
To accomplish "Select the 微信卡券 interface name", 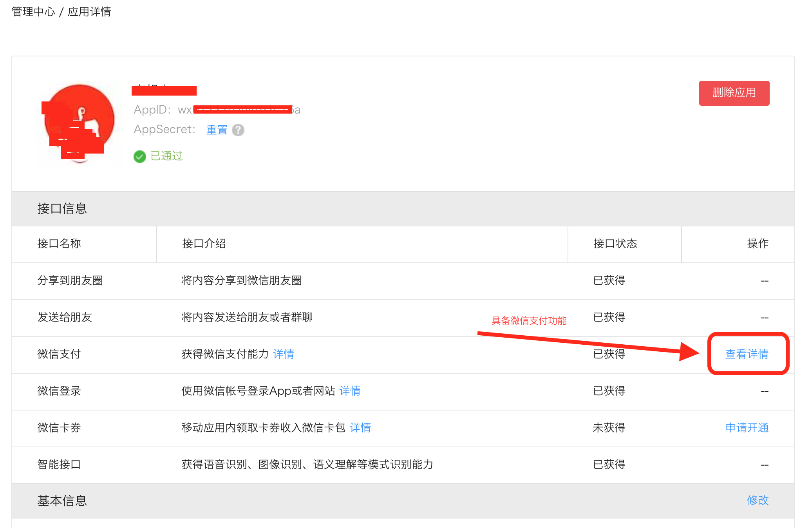I will click(x=59, y=428).
